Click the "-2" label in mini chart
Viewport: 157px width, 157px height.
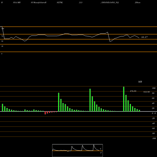[100, 153]
